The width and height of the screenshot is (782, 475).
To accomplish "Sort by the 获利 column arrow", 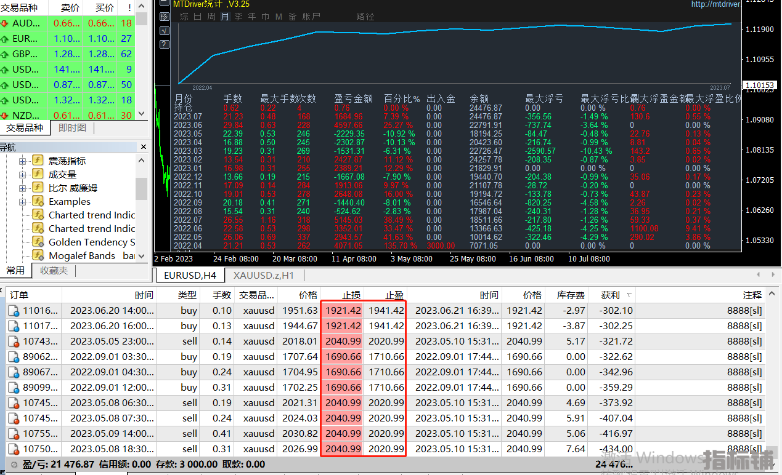I will point(629,295).
